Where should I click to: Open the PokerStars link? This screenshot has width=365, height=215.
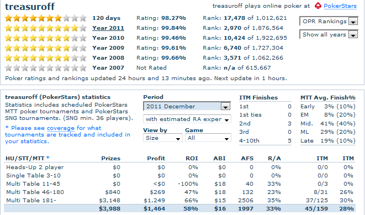click(x=340, y=6)
